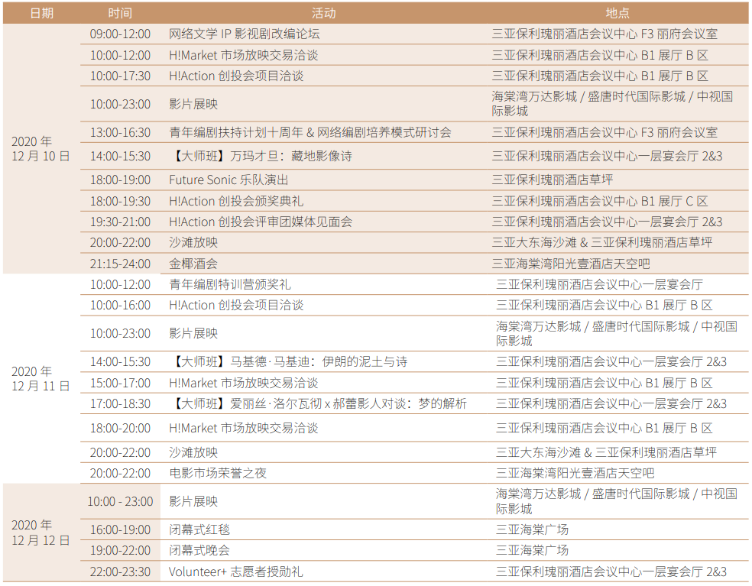Select the date cell 2020年12月12日
Viewport: 752px width, 586px height.
click(41, 533)
